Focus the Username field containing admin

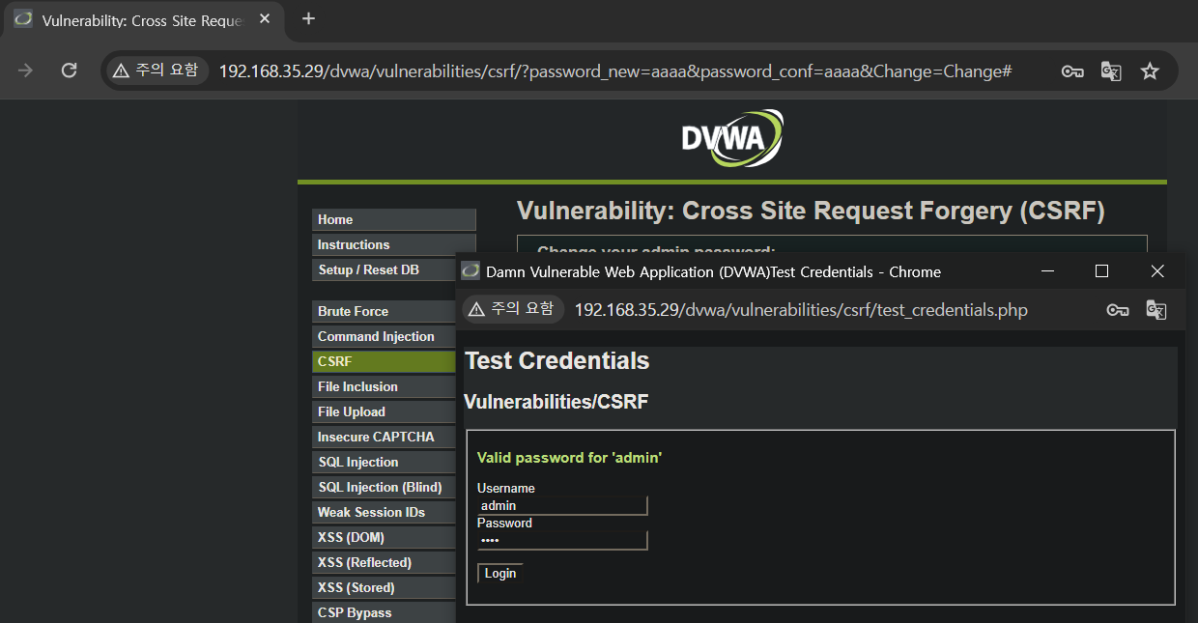click(x=562, y=506)
